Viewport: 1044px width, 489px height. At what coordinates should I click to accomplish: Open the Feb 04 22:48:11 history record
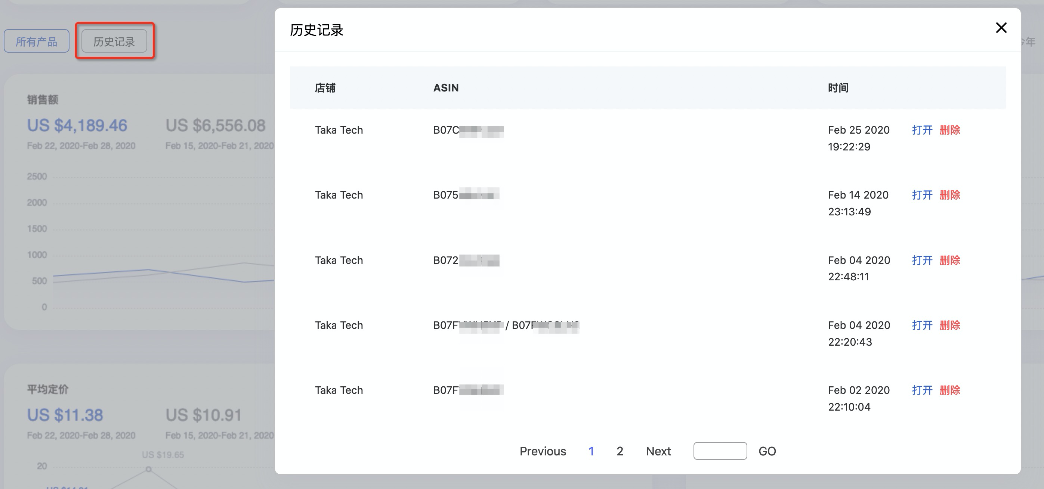[x=921, y=260]
